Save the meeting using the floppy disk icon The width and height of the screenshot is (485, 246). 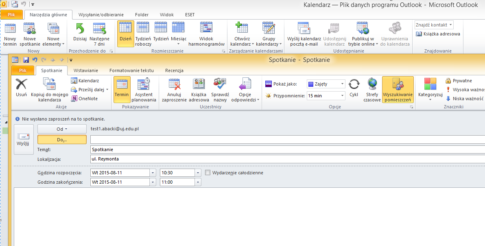[x=26, y=60]
